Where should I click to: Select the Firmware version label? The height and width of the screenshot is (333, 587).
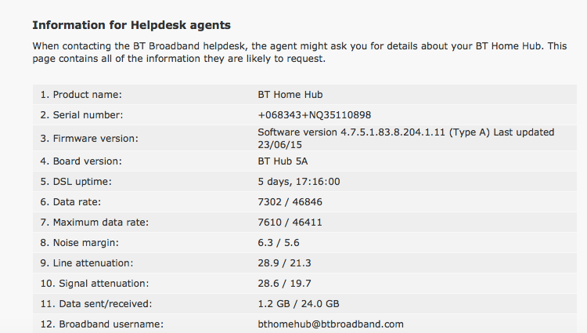89,138
